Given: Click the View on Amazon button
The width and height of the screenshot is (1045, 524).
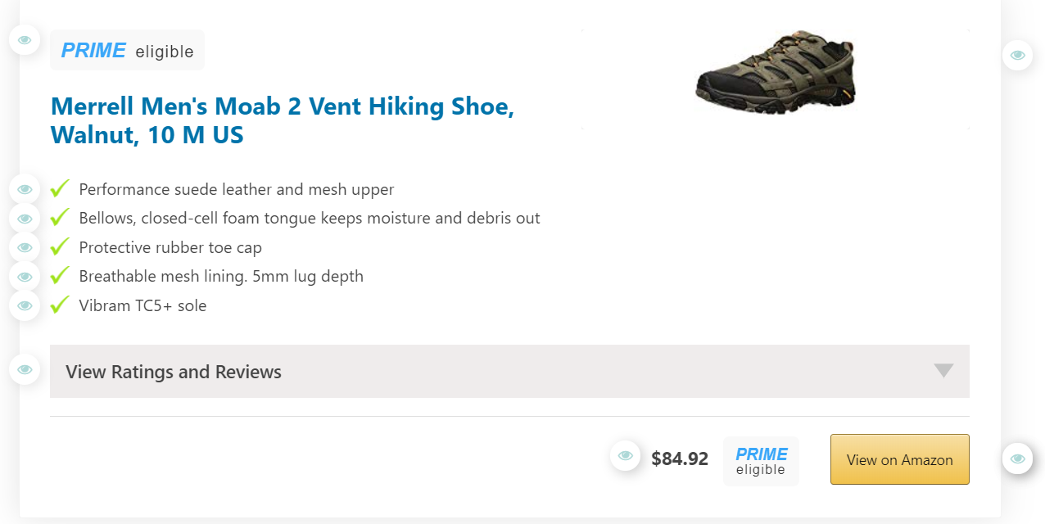Looking at the screenshot, I should click(x=899, y=459).
